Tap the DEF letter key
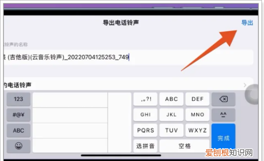 click(197, 99)
